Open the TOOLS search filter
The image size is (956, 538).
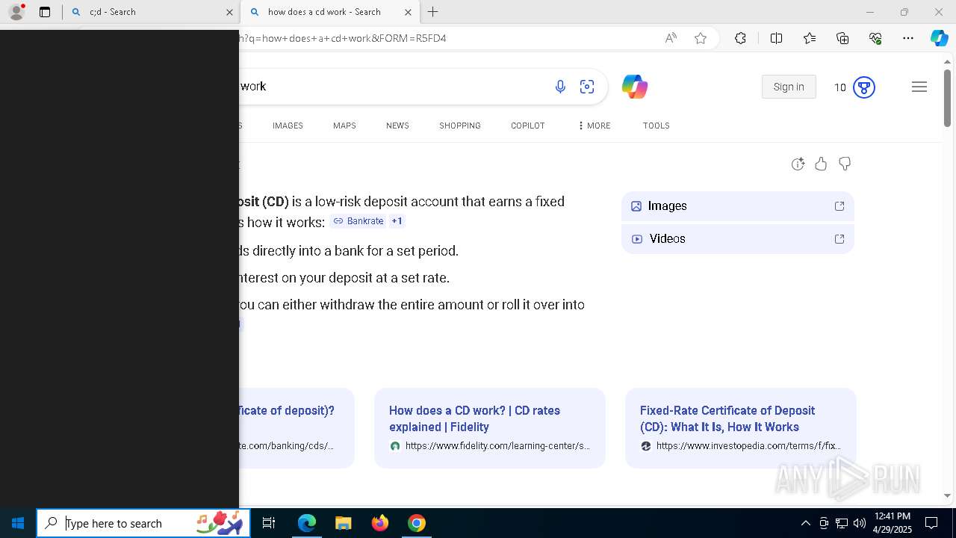(657, 126)
